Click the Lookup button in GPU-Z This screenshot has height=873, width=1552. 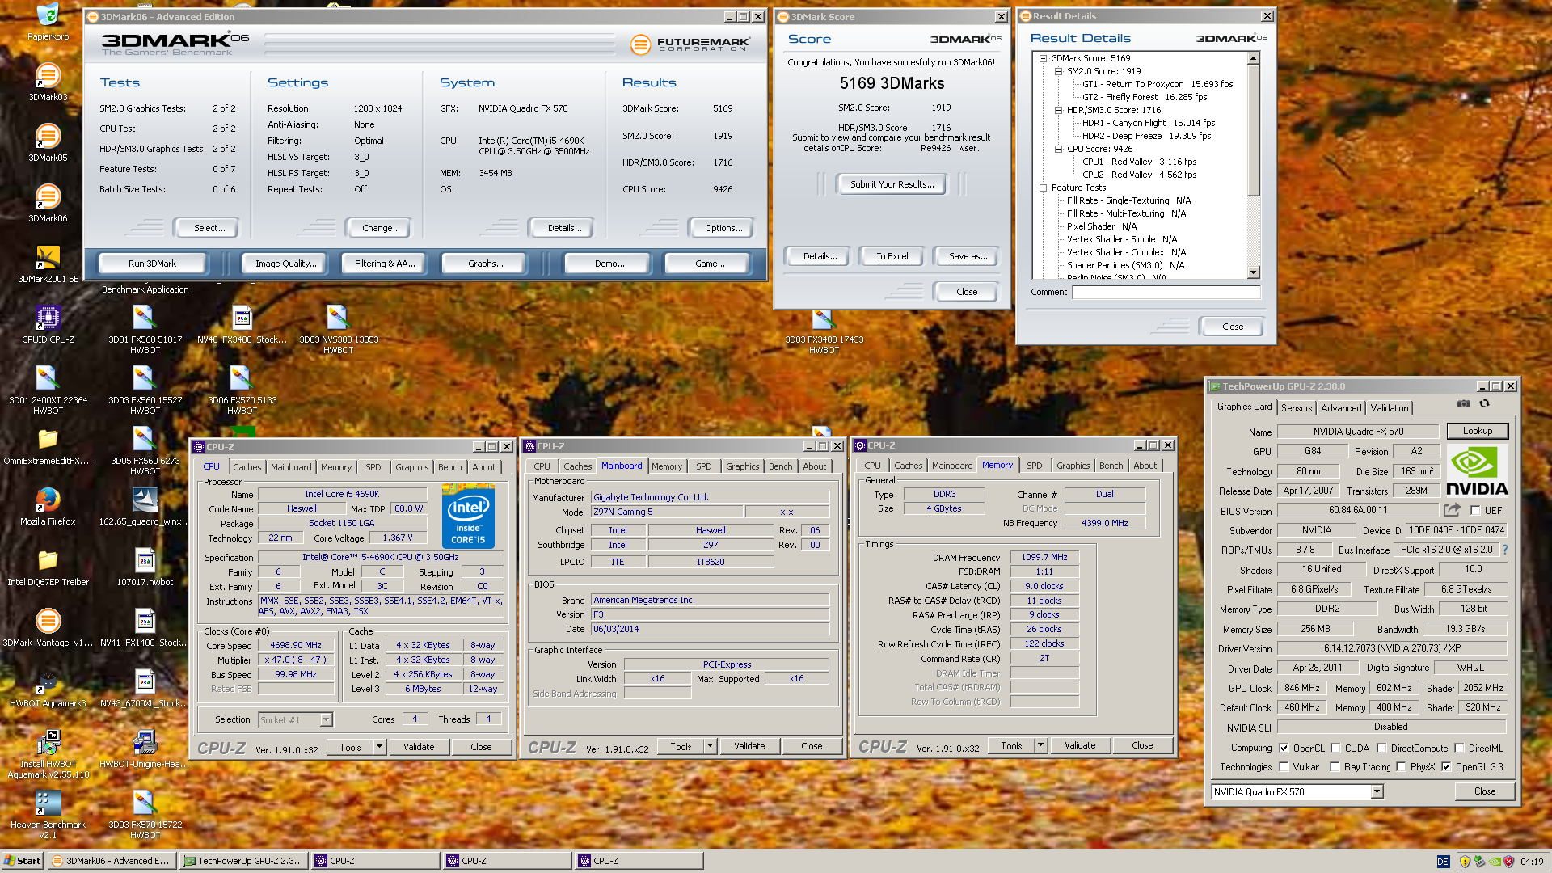[1477, 431]
